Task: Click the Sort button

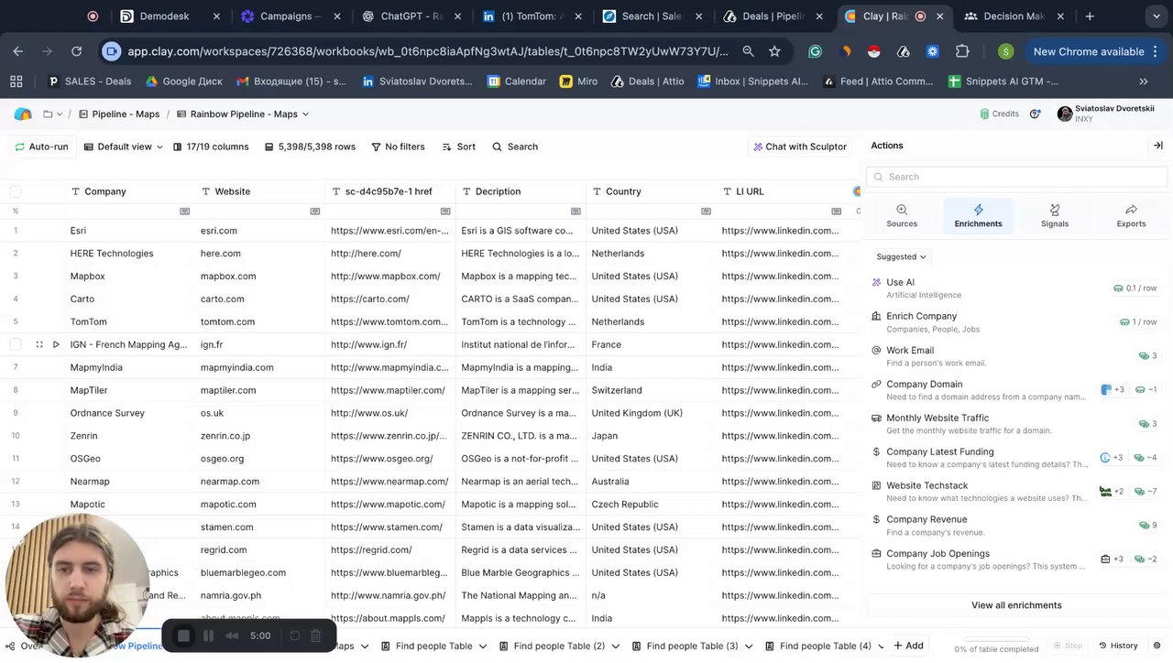Action: tap(459, 147)
